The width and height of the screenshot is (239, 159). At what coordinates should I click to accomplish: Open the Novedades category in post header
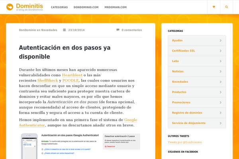pyautogui.click(x=49, y=30)
